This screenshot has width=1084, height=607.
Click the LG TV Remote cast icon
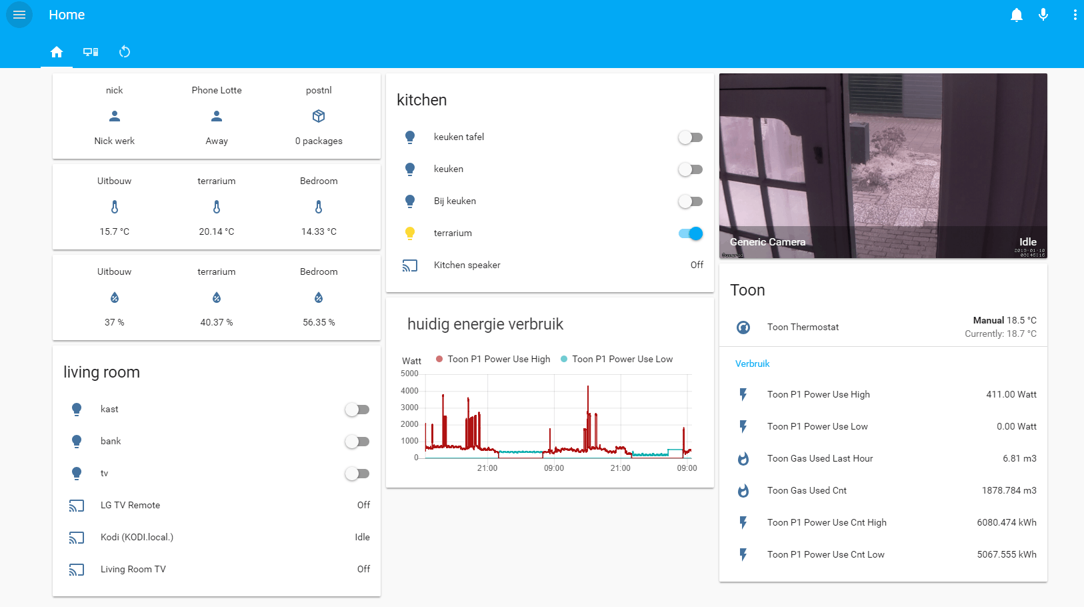[x=77, y=506]
